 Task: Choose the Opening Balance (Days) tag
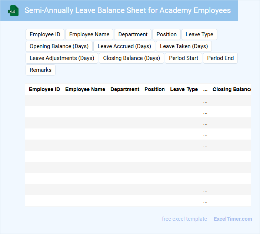pyautogui.click(x=59, y=46)
